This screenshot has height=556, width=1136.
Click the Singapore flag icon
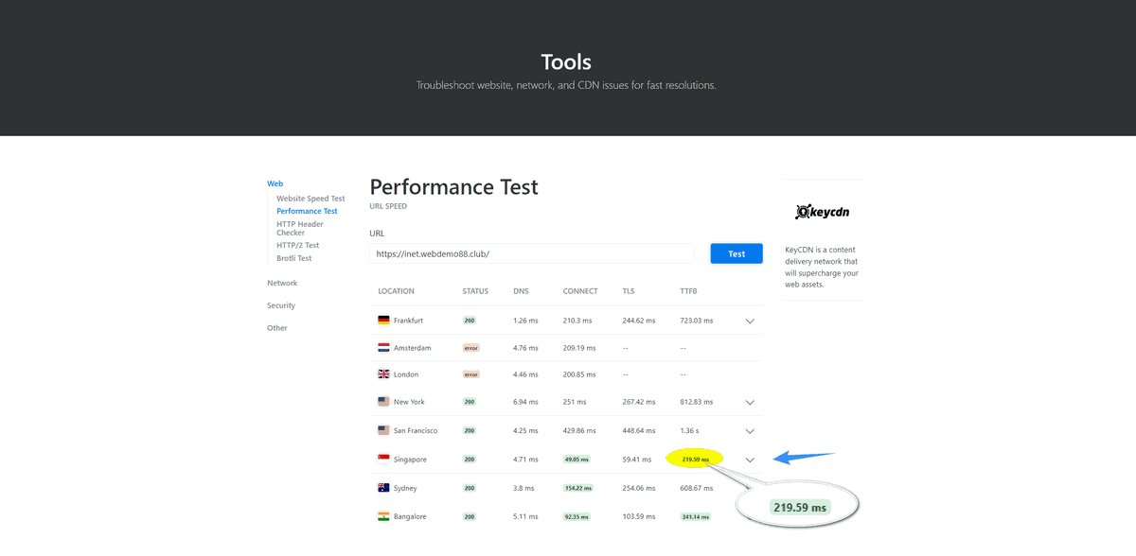383,460
